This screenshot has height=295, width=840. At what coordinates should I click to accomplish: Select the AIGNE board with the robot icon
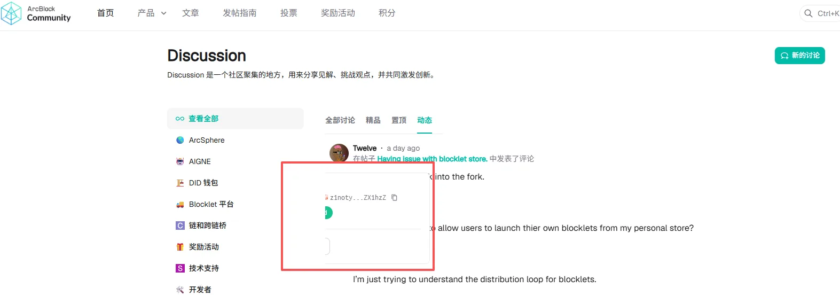pyautogui.click(x=235, y=161)
